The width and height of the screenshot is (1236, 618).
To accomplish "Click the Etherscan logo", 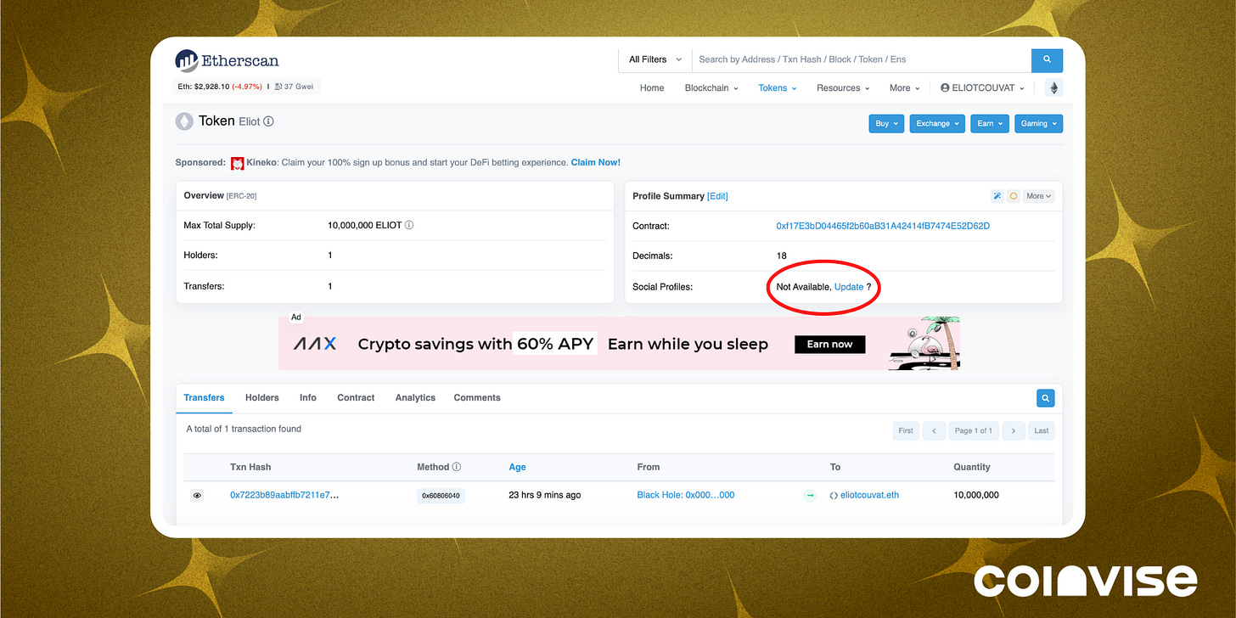I will point(227,60).
